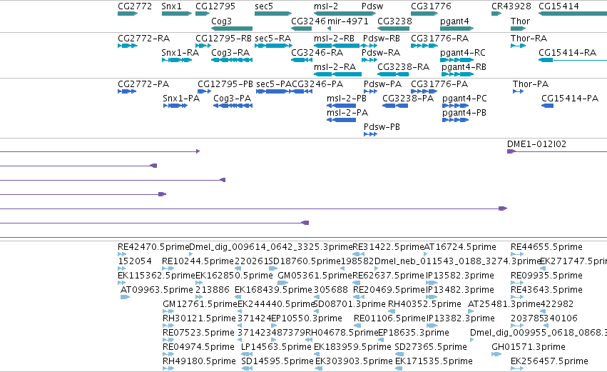Screen dimensions: 607x372
Task: Select the CG3246-RA transcript
Action: pyautogui.click(x=302, y=60)
